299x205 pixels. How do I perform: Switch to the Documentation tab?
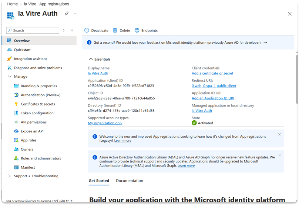coord(130,181)
